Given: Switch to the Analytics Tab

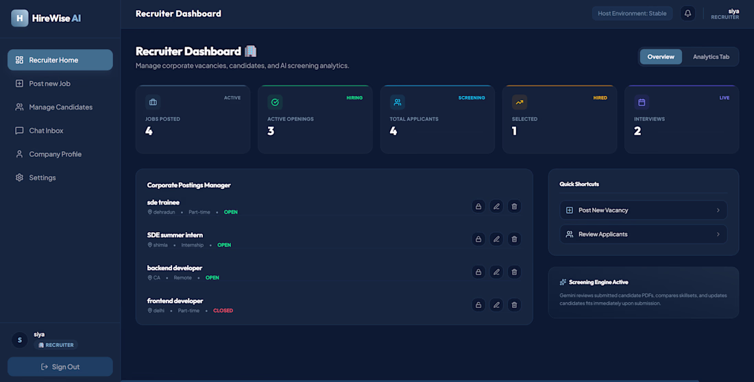Looking at the screenshot, I should pyautogui.click(x=711, y=57).
